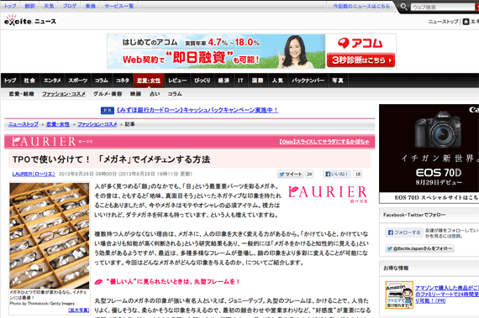Select the 人気 news tab

pyautogui.click(x=277, y=81)
